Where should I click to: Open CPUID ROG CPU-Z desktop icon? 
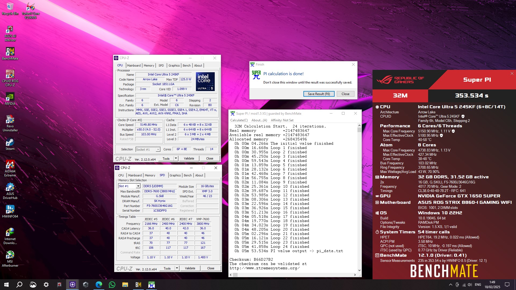tap(10, 78)
